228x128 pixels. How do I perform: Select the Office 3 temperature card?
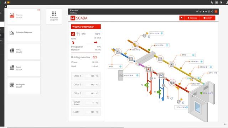[x=86, y=93]
